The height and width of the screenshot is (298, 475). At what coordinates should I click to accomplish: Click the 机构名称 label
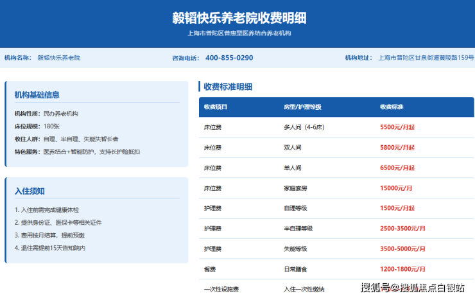click(18, 58)
